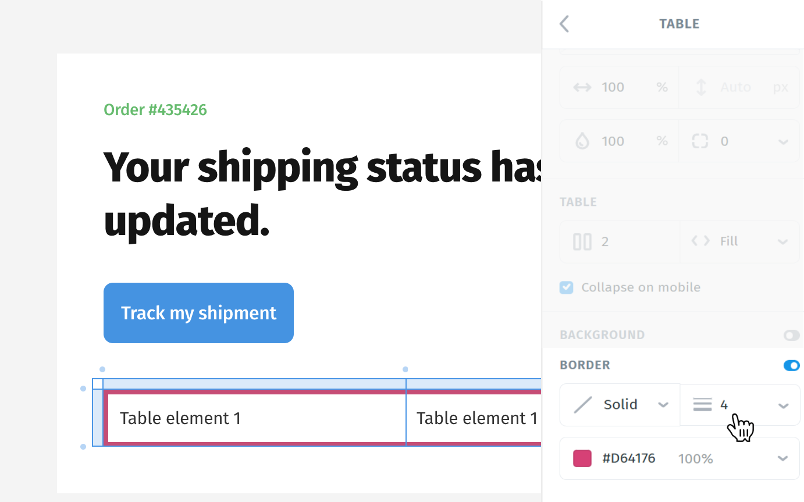Click the border thickness lines icon
This screenshot has width=804, height=502.
point(702,405)
